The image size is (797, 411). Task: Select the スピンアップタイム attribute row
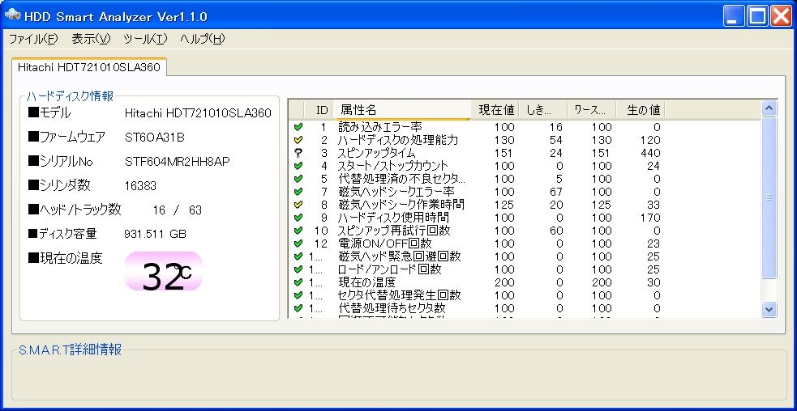click(x=377, y=153)
